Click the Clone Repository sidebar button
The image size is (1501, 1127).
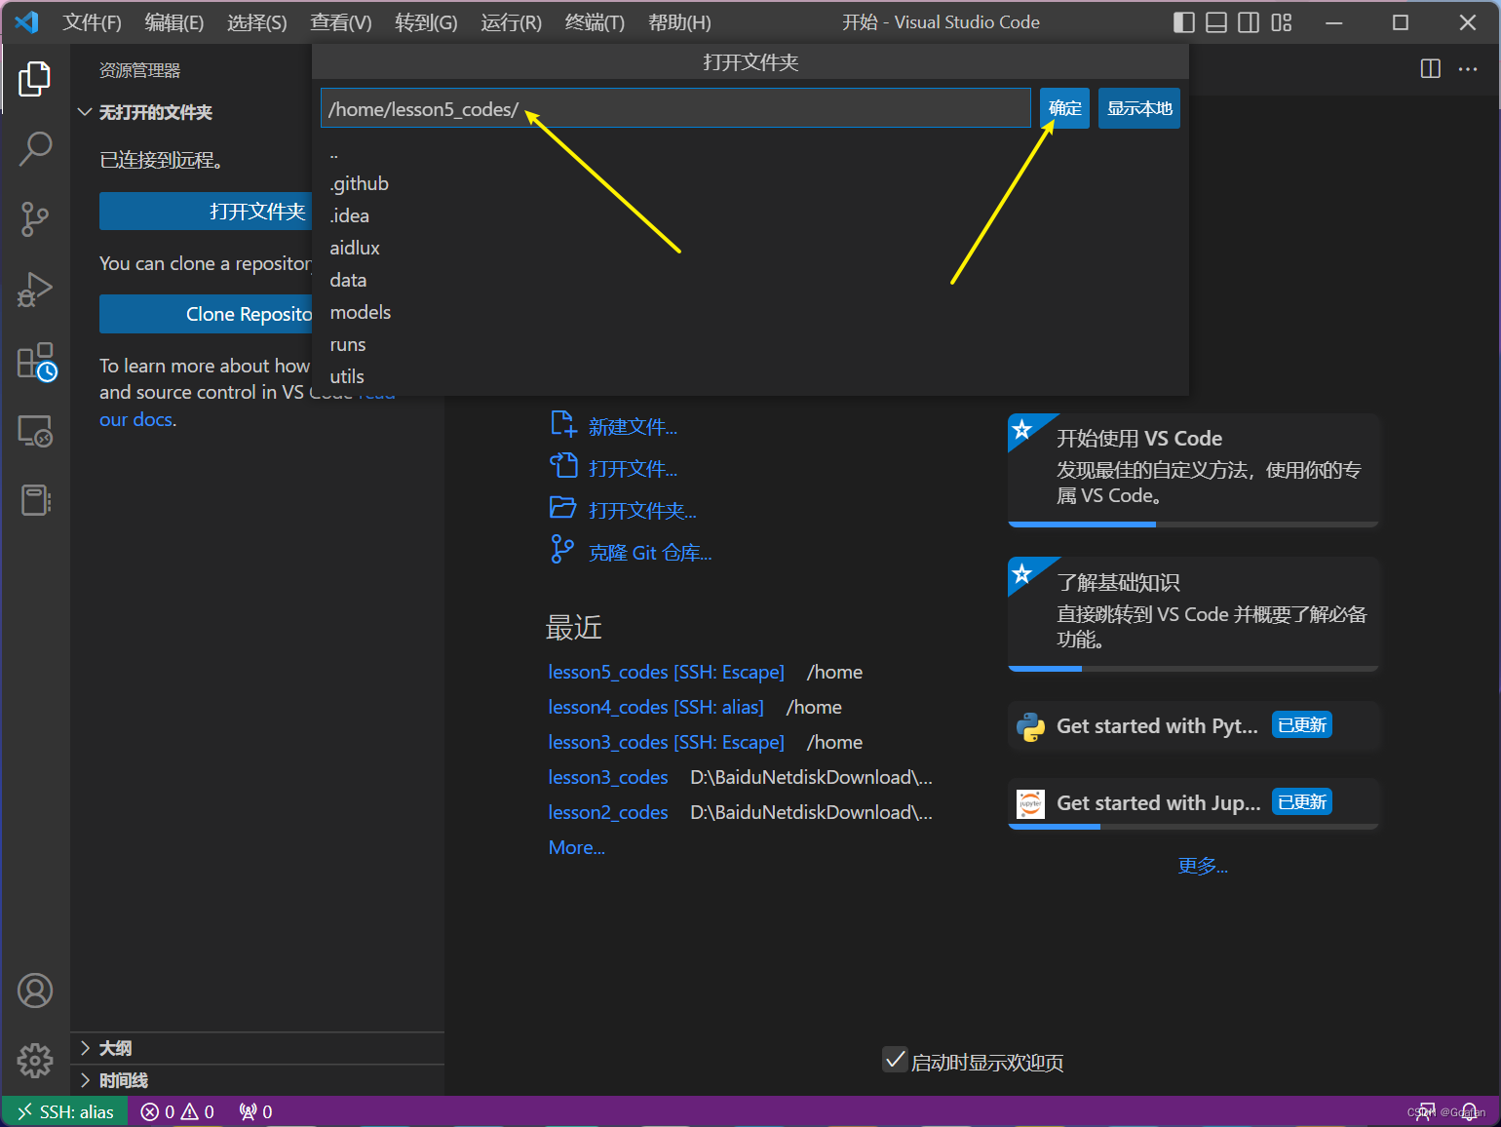pyautogui.click(x=206, y=314)
